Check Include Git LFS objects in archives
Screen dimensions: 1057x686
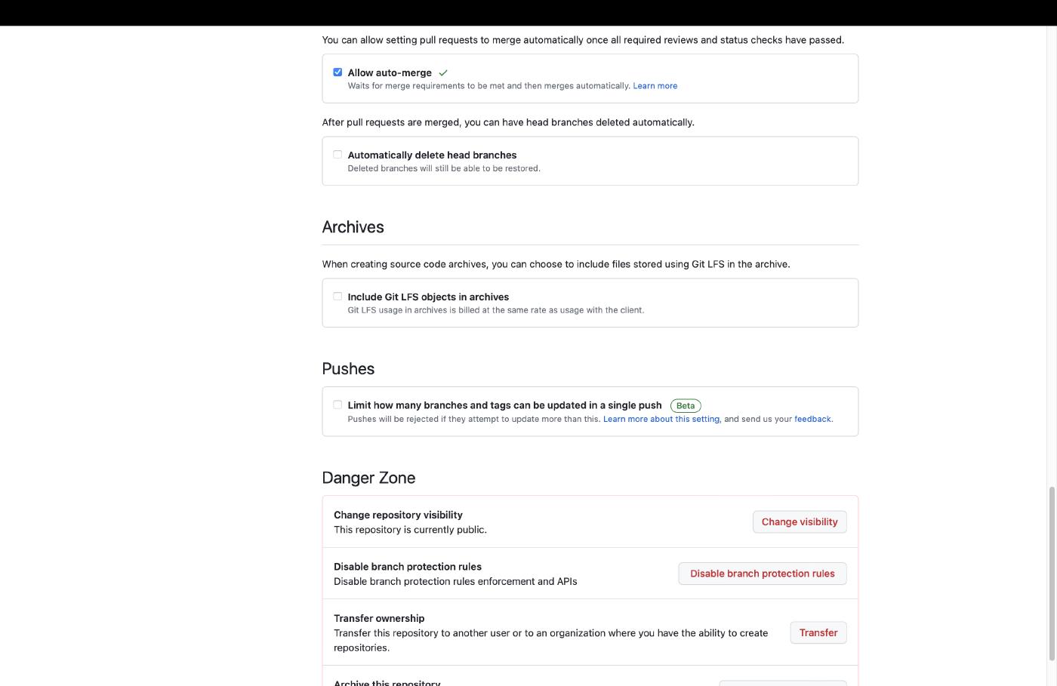point(337,297)
